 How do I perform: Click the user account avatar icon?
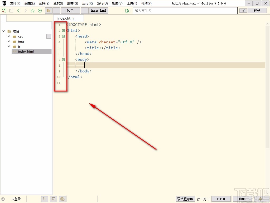point(3,199)
